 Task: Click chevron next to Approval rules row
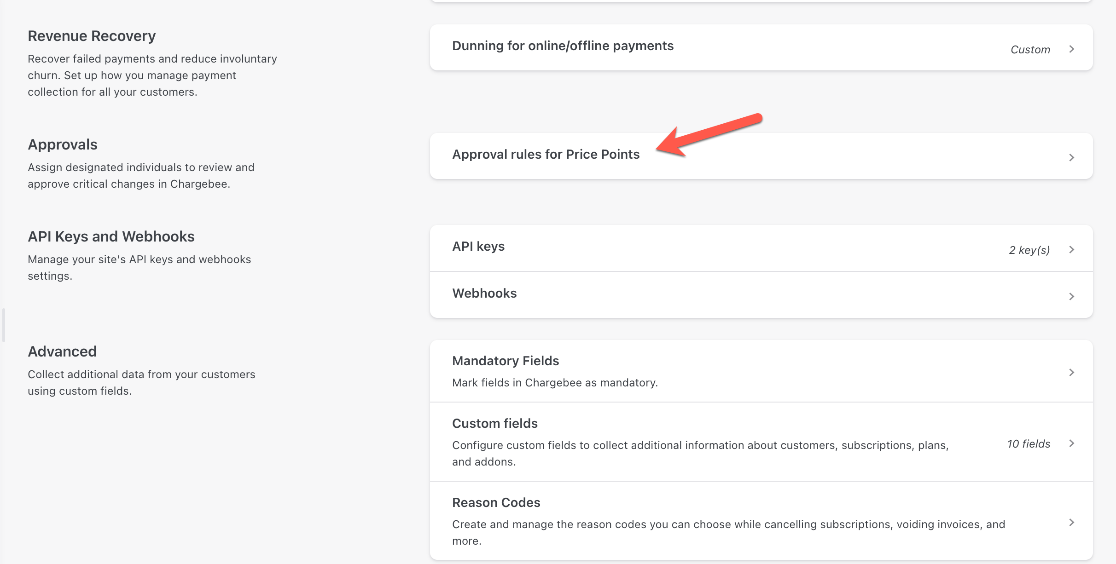click(x=1071, y=157)
